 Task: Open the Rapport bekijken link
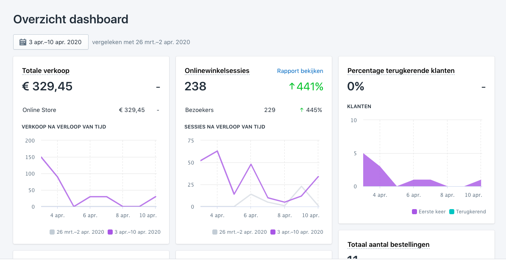coord(300,71)
